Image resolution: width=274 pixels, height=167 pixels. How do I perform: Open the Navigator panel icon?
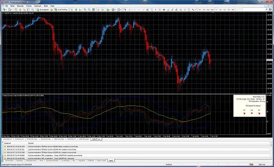[24, 10]
